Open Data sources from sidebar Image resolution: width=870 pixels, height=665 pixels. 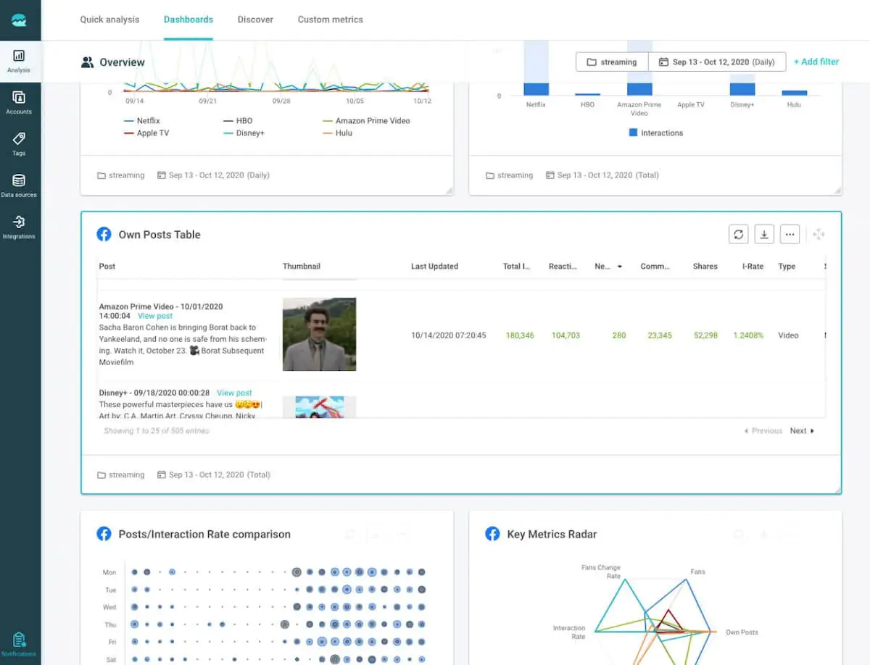click(x=19, y=183)
